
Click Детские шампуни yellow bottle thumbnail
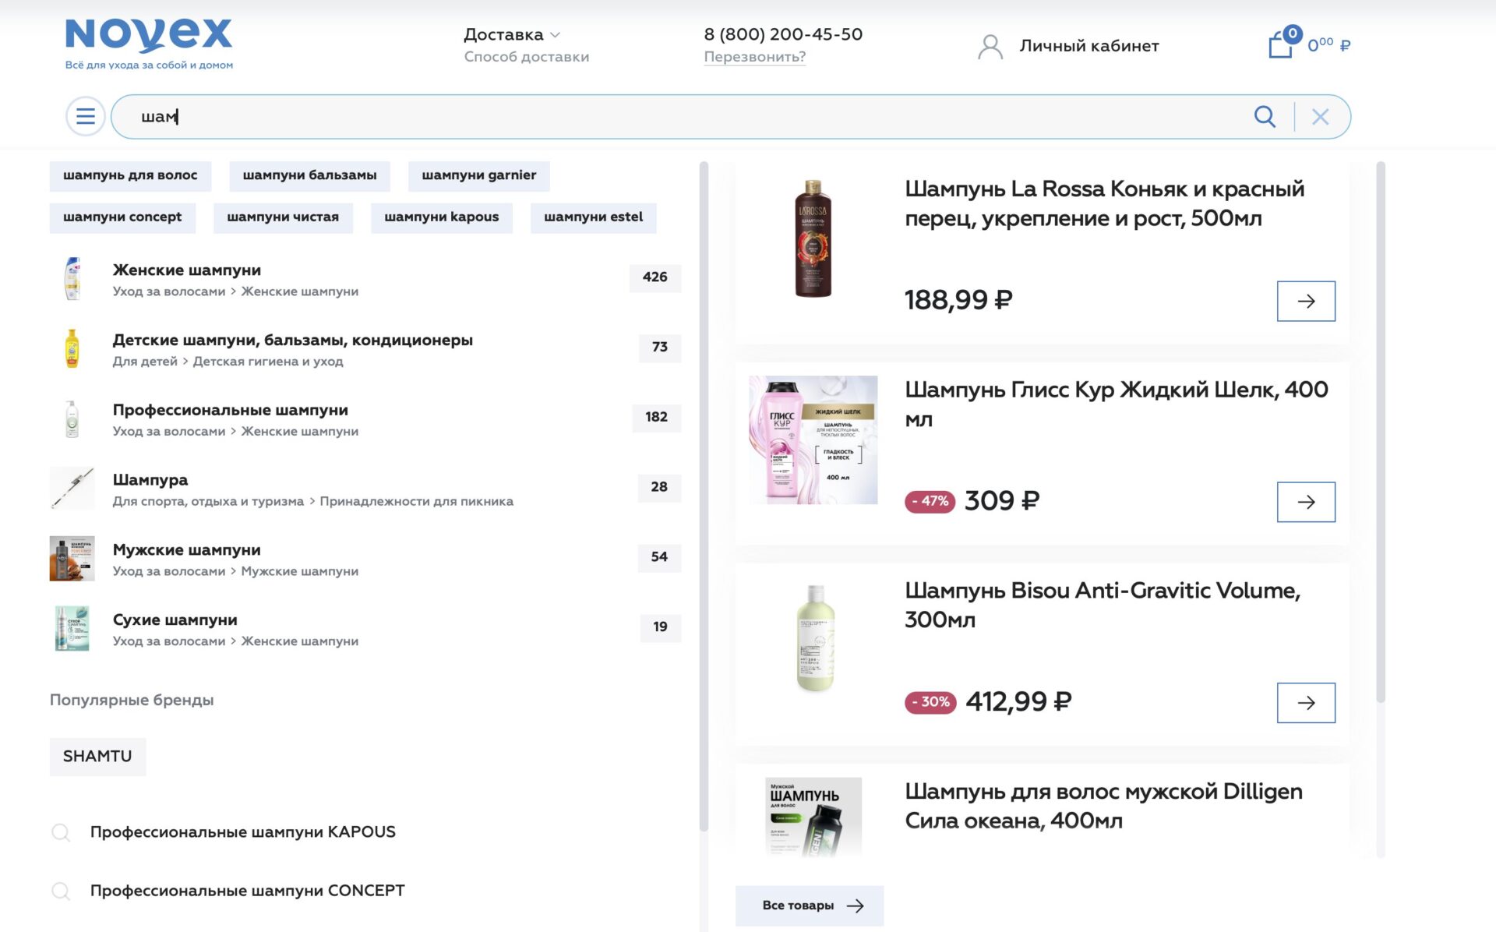(x=72, y=348)
